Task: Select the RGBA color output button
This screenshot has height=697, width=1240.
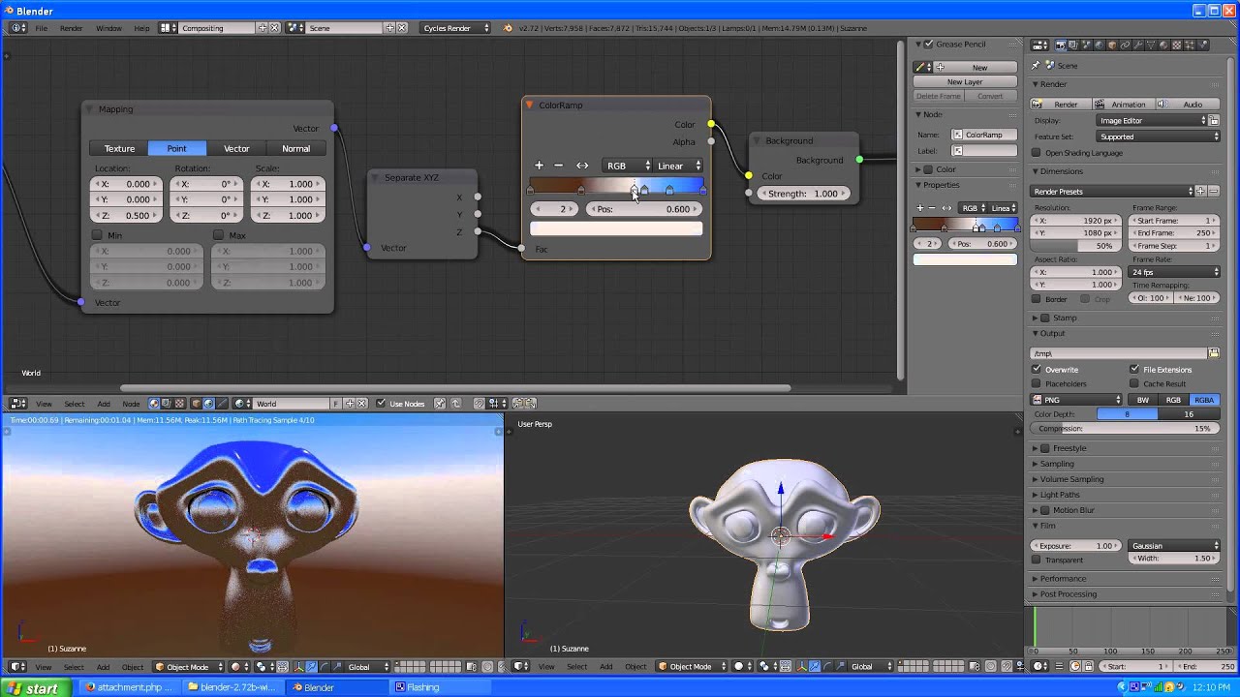Action: coord(1204,399)
